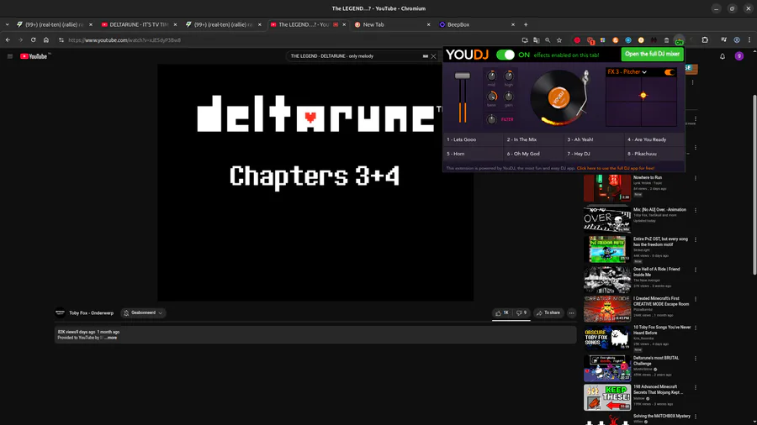Screen dimensions: 757x425
Task: Open the media controls icon in toolbar
Action: pyautogui.click(x=723, y=40)
